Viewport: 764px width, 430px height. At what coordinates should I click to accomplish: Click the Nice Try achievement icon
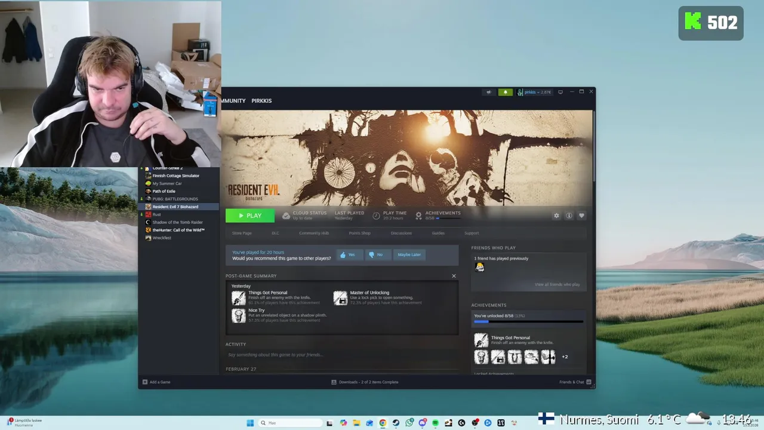click(238, 315)
